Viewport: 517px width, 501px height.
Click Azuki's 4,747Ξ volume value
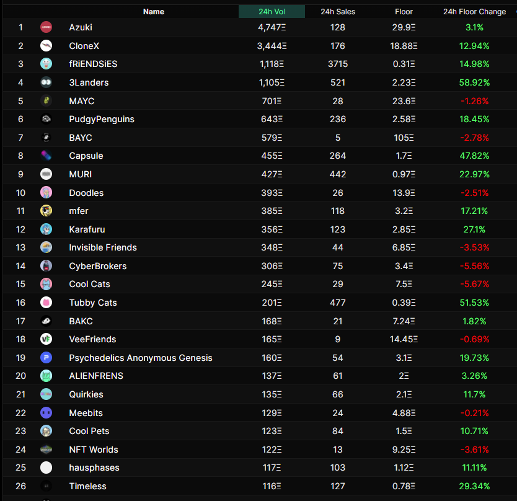point(272,27)
